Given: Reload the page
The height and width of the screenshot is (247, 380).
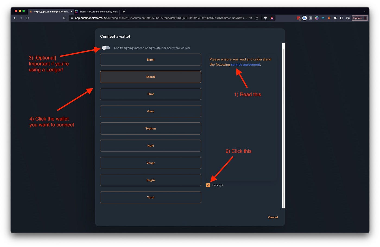Looking at the screenshot, I should coord(27,18).
